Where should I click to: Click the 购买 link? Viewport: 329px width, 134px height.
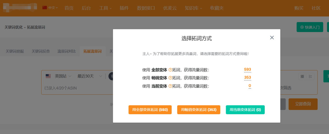[299, 8]
